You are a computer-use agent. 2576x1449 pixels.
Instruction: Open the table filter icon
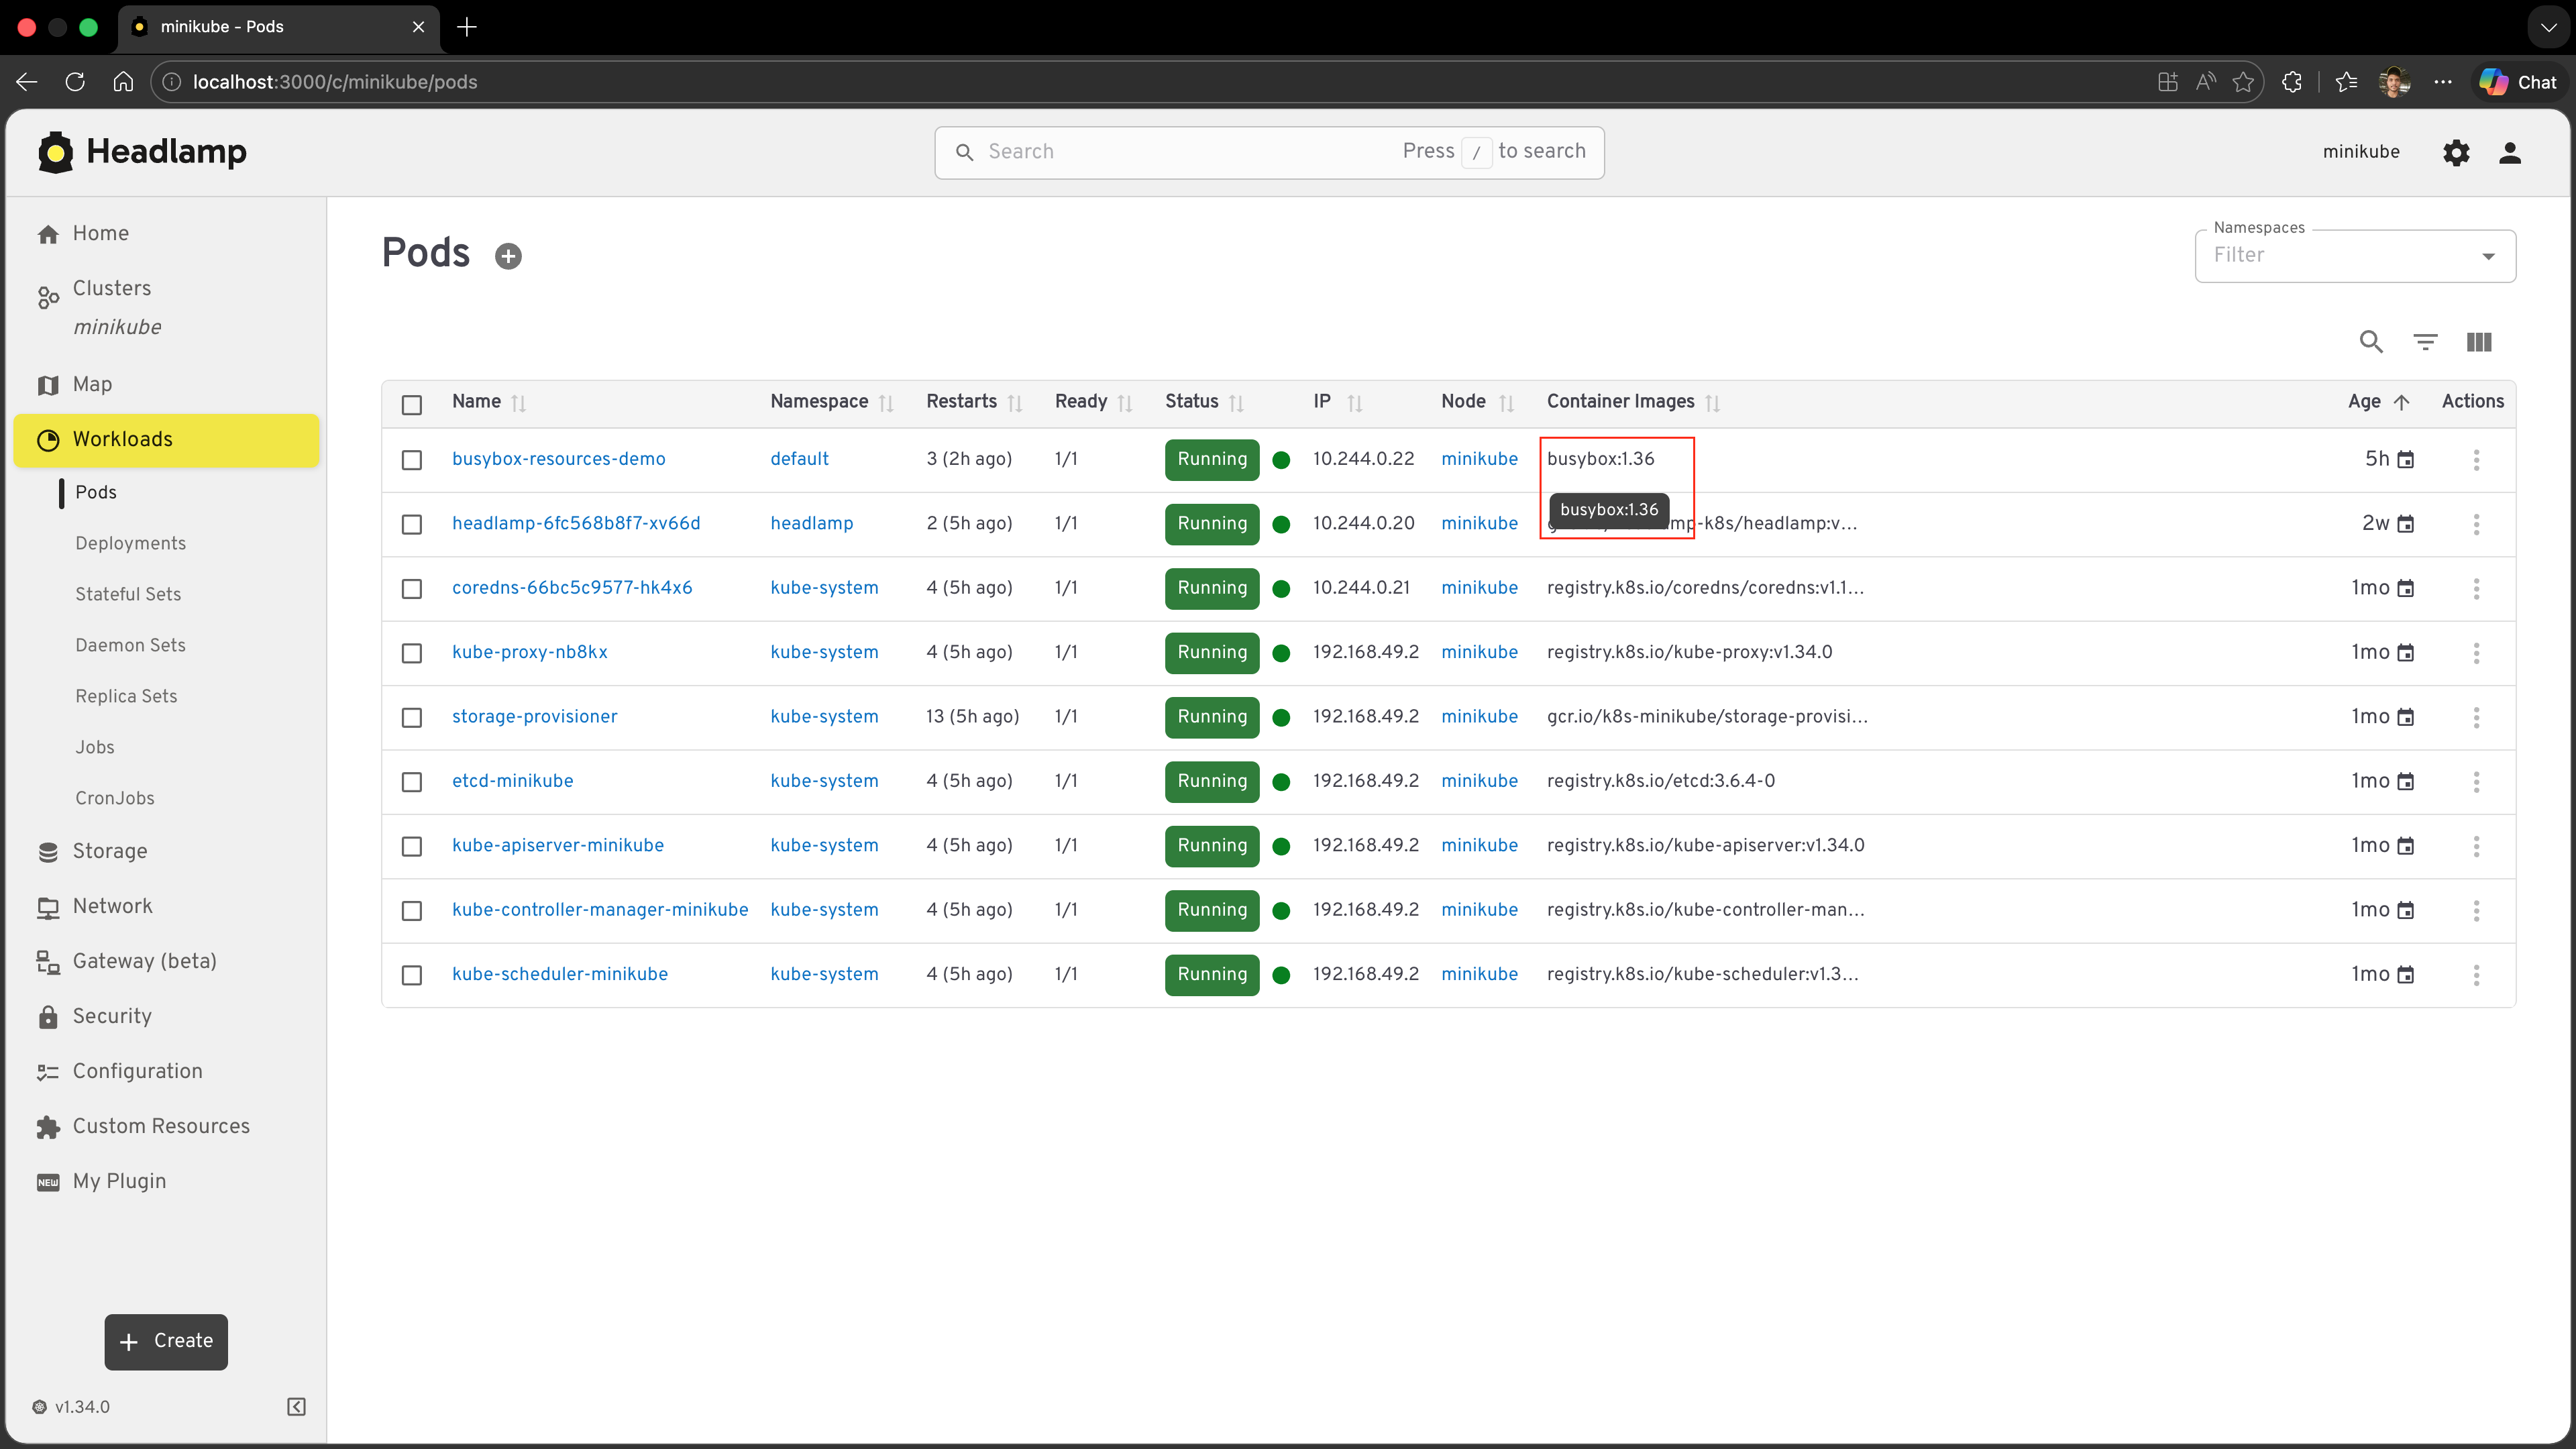(x=2424, y=341)
